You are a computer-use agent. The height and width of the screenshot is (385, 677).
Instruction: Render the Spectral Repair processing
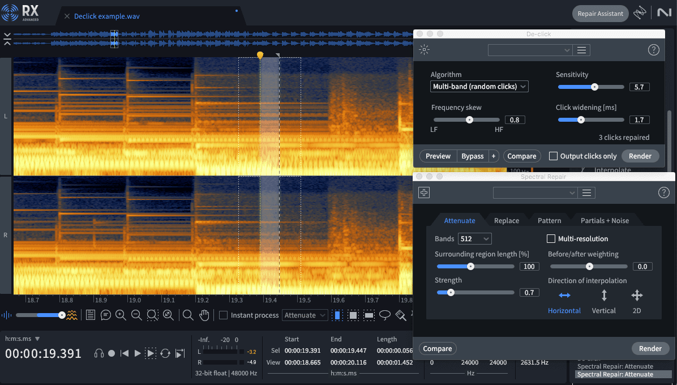coord(650,348)
